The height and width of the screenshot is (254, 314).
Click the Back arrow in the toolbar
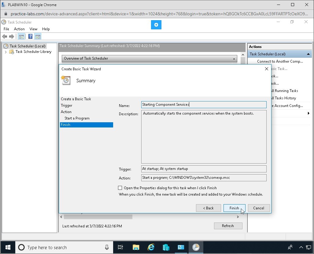[x=5, y=37]
